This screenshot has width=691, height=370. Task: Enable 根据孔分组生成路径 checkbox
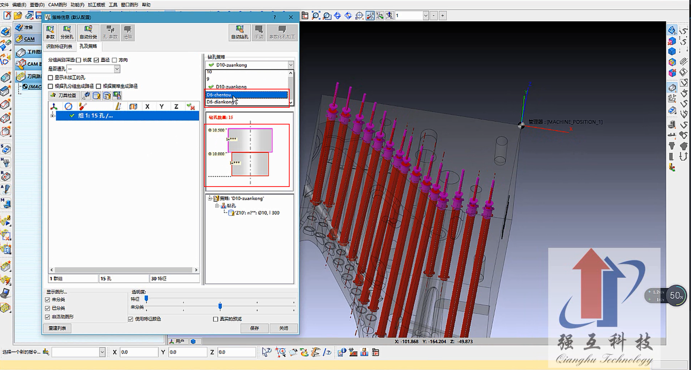pyautogui.click(x=50, y=86)
